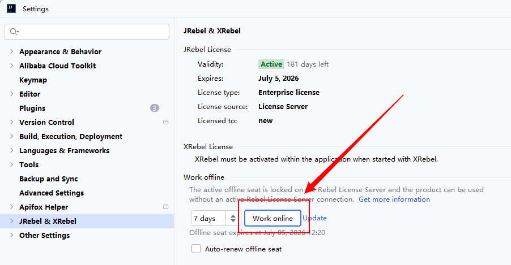
Task: Click the Plugins update count badge
Action: [155, 108]
